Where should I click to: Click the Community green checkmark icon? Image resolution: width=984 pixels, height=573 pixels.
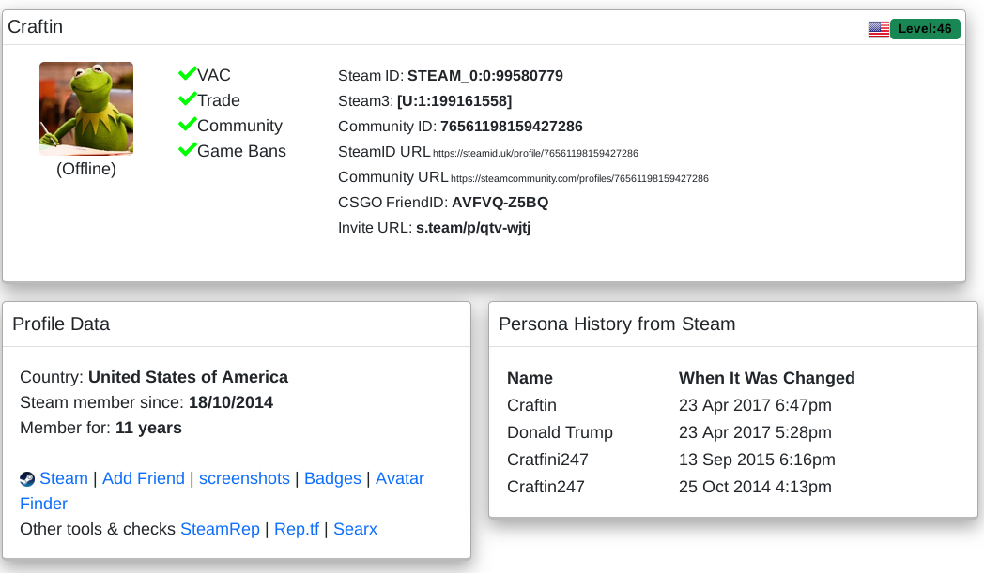pos(187,124)
